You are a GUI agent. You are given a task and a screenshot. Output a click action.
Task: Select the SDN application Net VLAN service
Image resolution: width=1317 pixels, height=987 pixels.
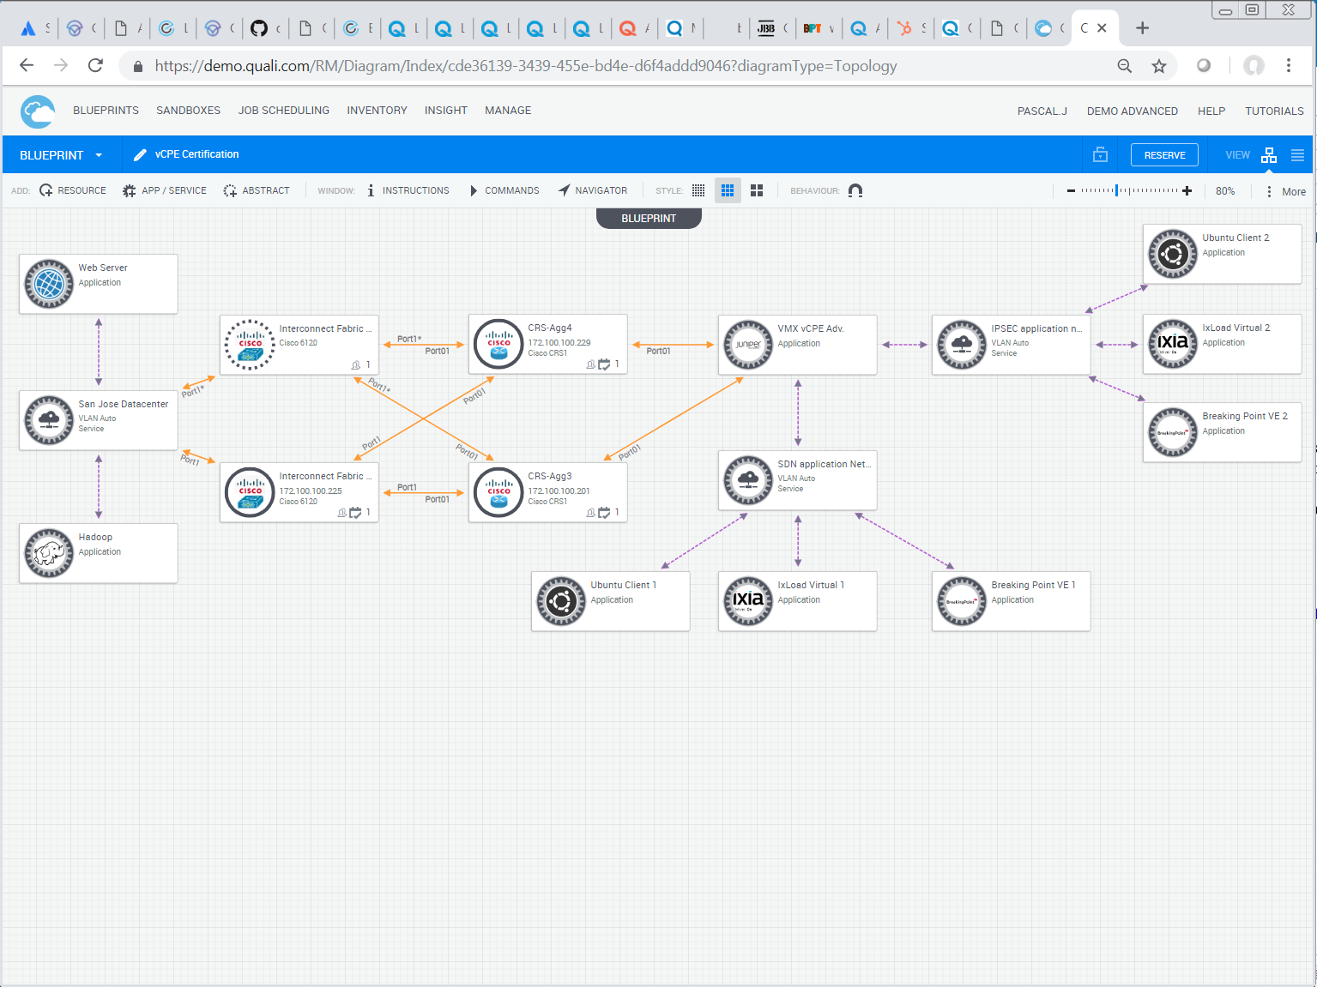[798, 480]
